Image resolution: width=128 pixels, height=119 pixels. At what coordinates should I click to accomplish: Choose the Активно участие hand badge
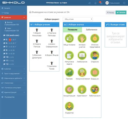click(82, 38)
